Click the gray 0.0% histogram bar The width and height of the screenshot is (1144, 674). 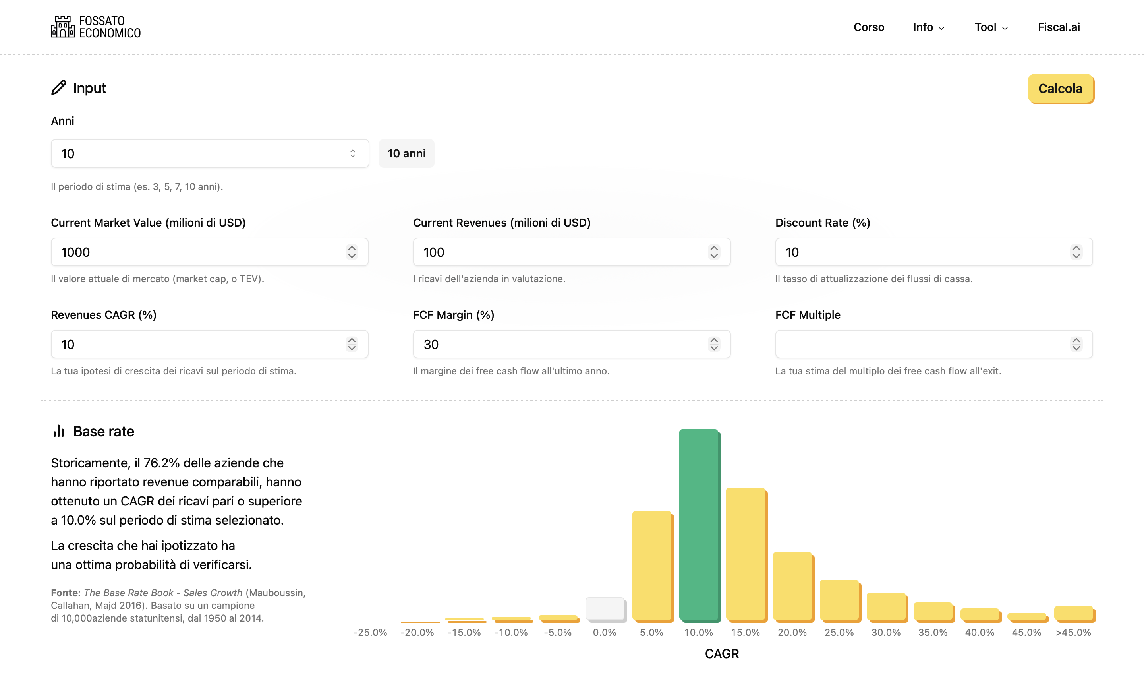pyautogui.click(x=605, y=608)
